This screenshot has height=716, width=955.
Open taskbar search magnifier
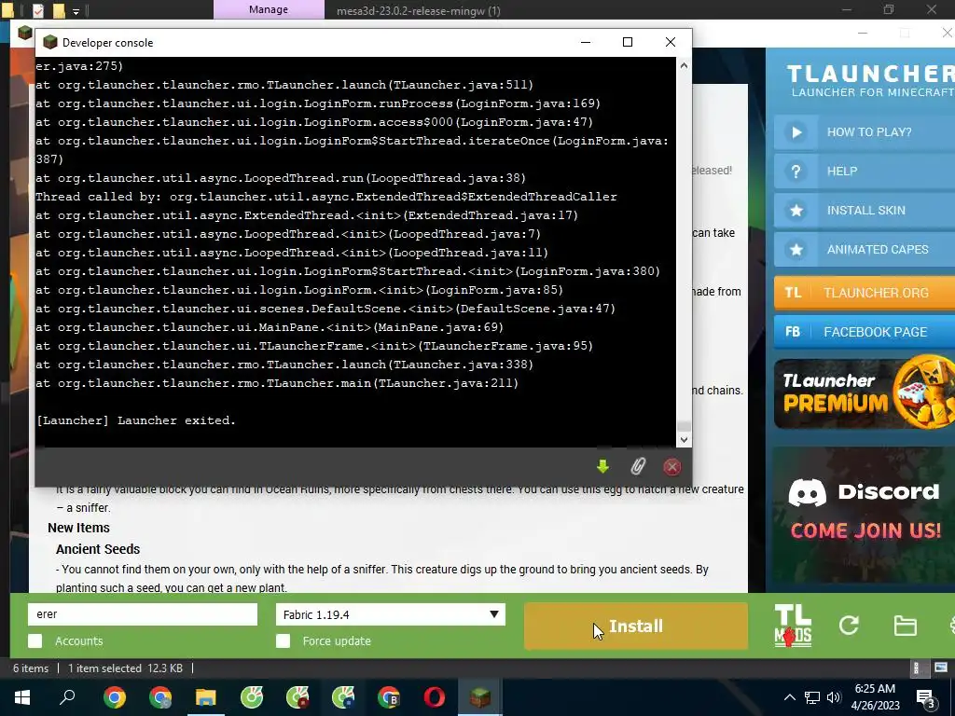(x=67, y=697)
